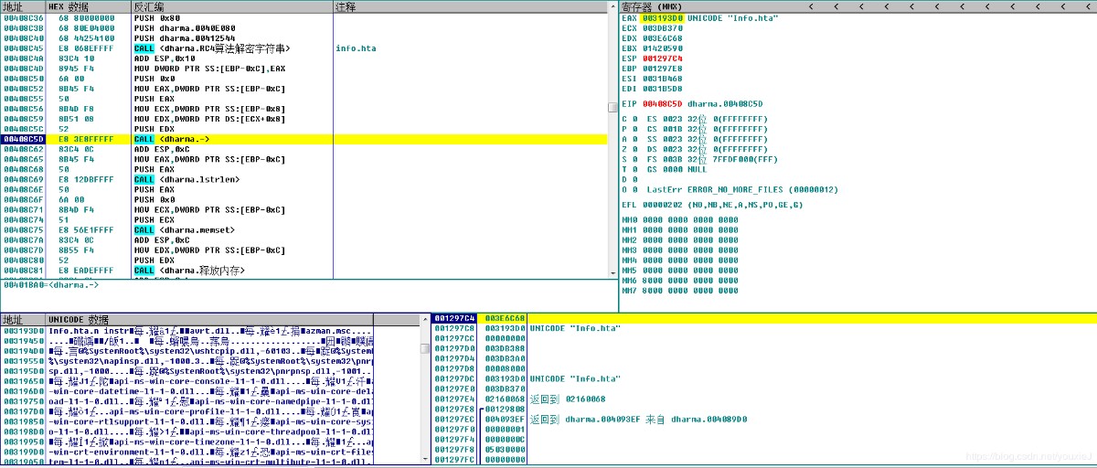Select the EDX register value 003E6C68
Image resolution: width=1097 pixels, height=468 pixels.
(x=662, y=38)
